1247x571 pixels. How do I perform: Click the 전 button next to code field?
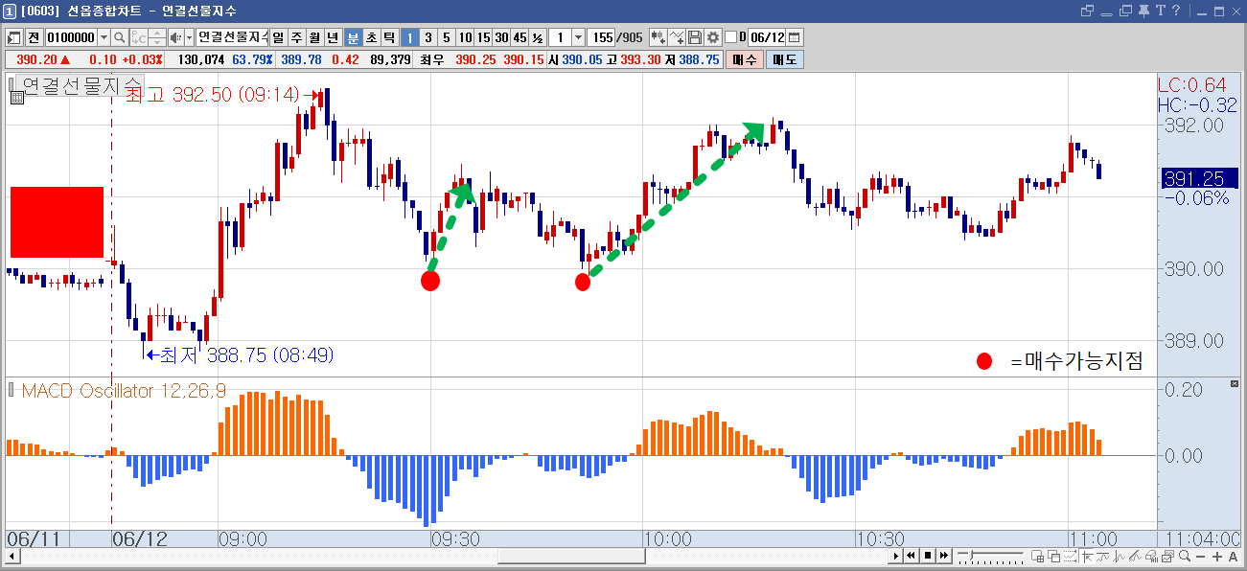[34, 37]
